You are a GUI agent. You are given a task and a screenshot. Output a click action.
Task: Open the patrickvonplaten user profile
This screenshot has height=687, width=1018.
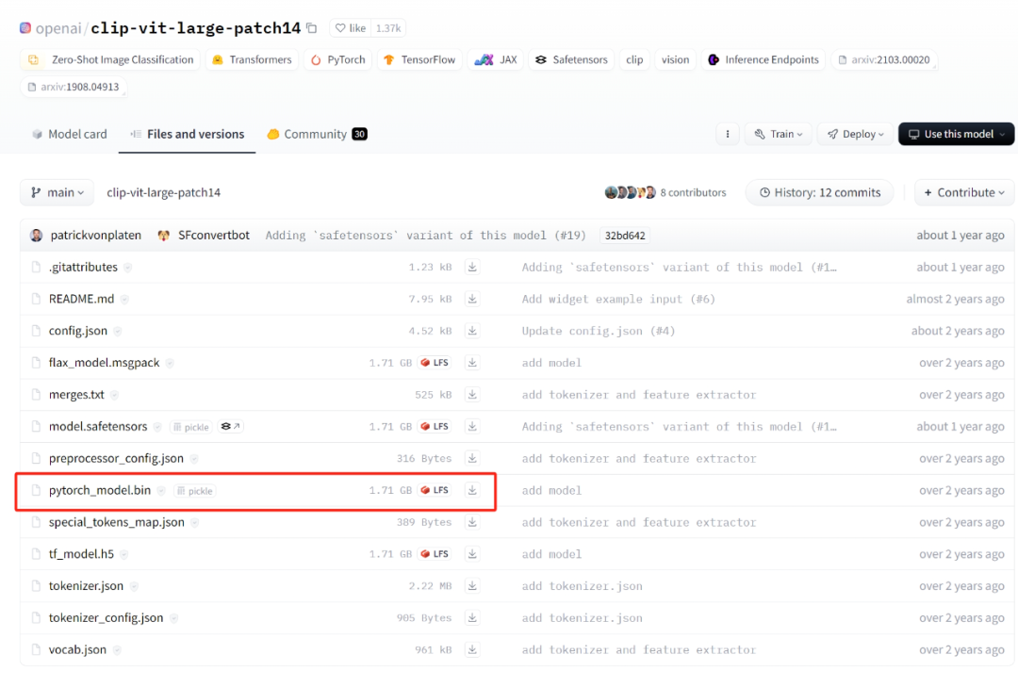tap(95, 235)
